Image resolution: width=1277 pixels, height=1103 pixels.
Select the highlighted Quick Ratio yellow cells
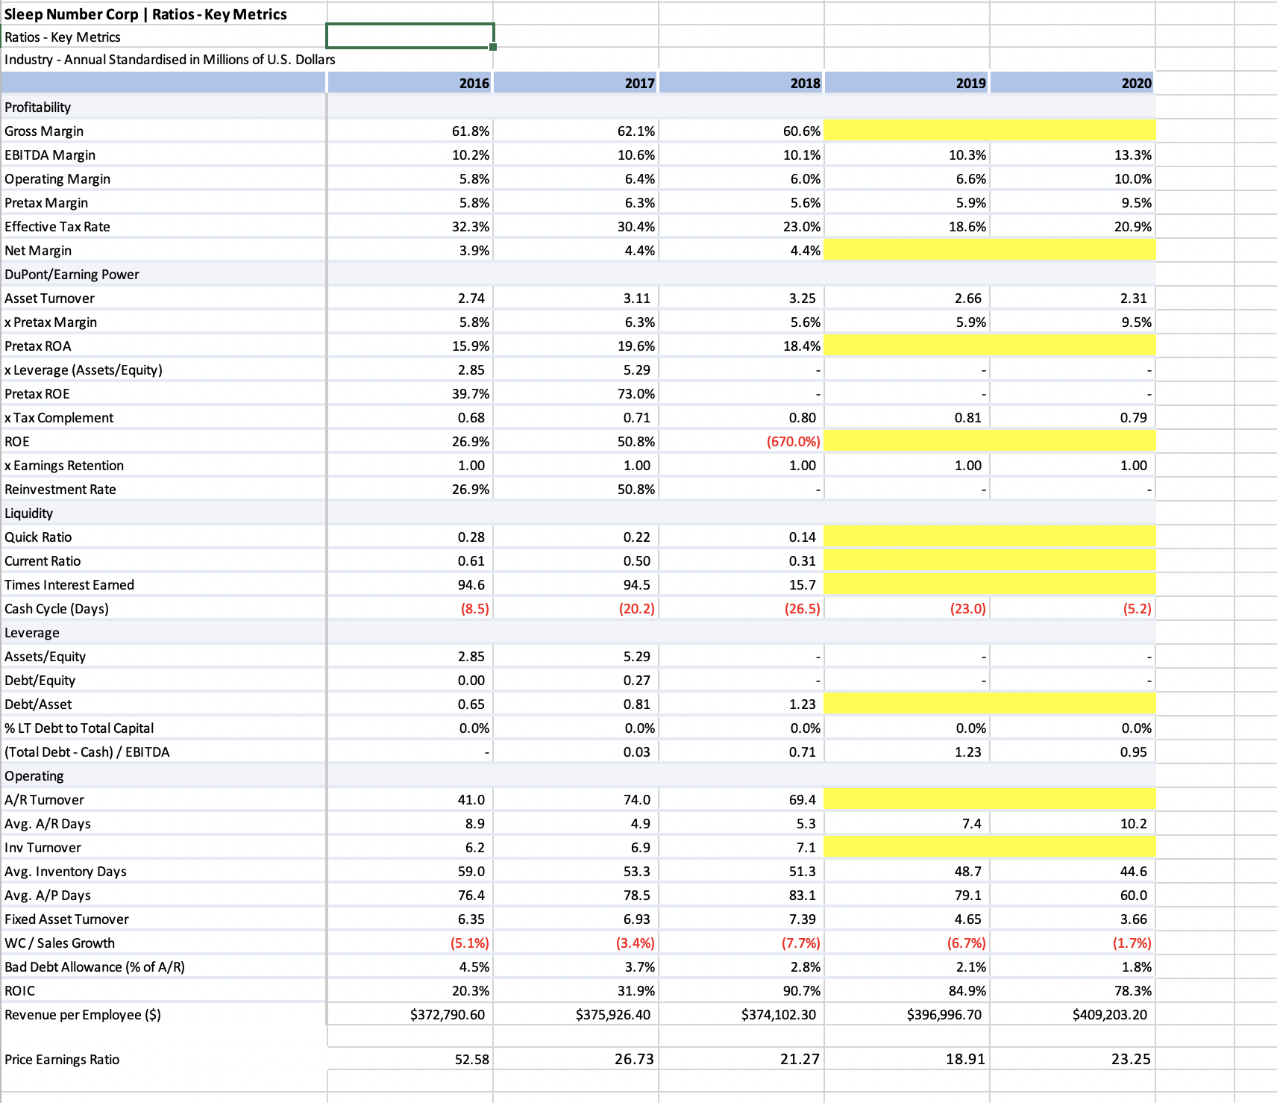[988, 537]
